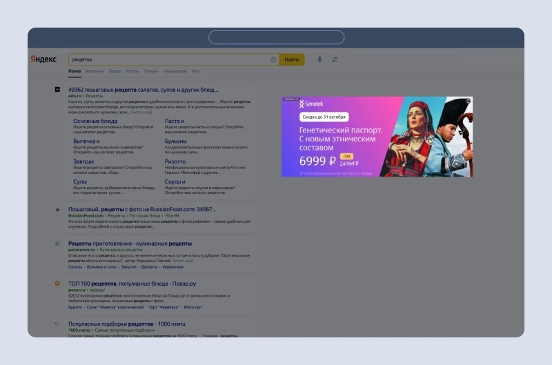Screen dimensions: 552x365
Task: Expand the first snippet via Читать ещё
Action: coord(141,112)
